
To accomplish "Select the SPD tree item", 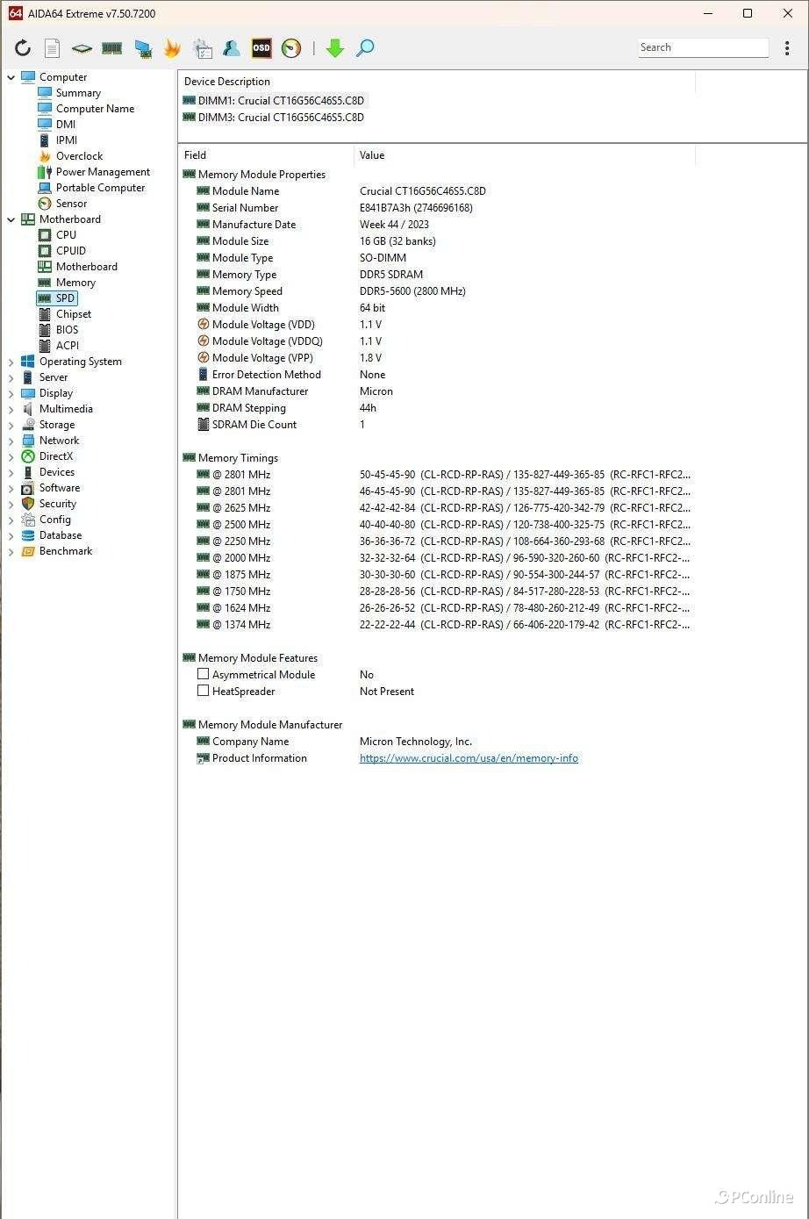I will point(57,298).
